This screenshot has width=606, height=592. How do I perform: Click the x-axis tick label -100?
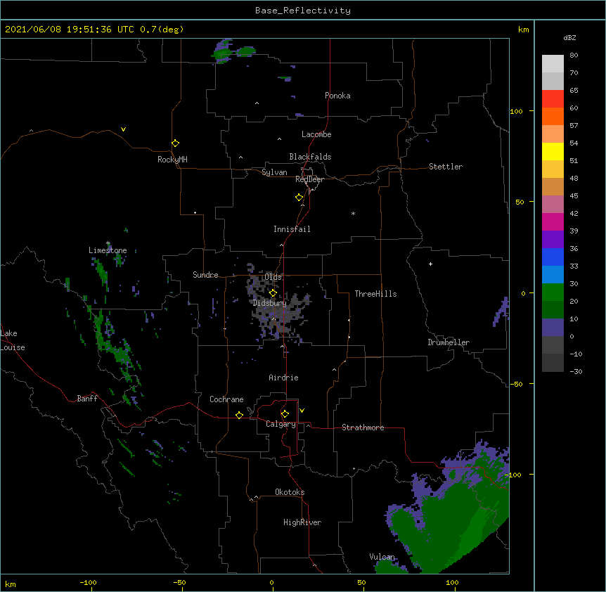click(x=88, y=582)
